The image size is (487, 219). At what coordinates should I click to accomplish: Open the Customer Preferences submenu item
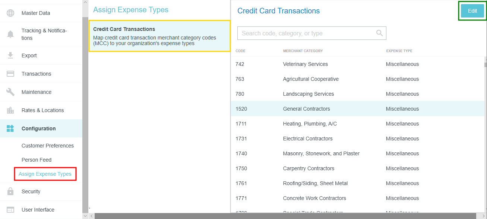point(48,146)
